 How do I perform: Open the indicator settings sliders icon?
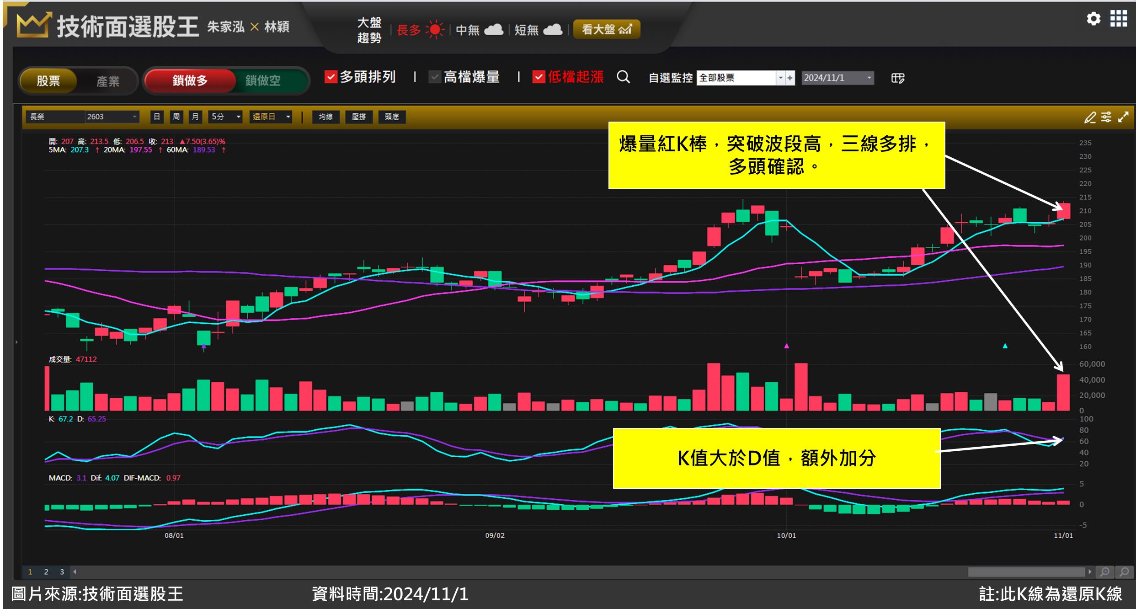point(1106,117)
